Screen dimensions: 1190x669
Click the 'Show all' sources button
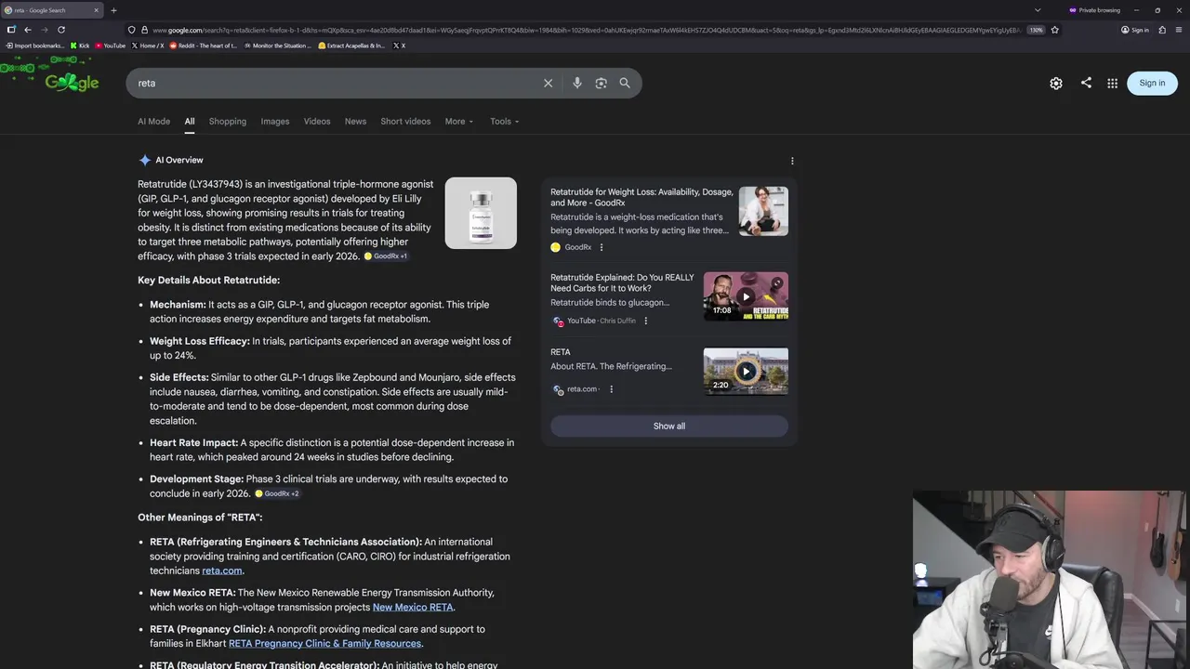tap(669, 426)
